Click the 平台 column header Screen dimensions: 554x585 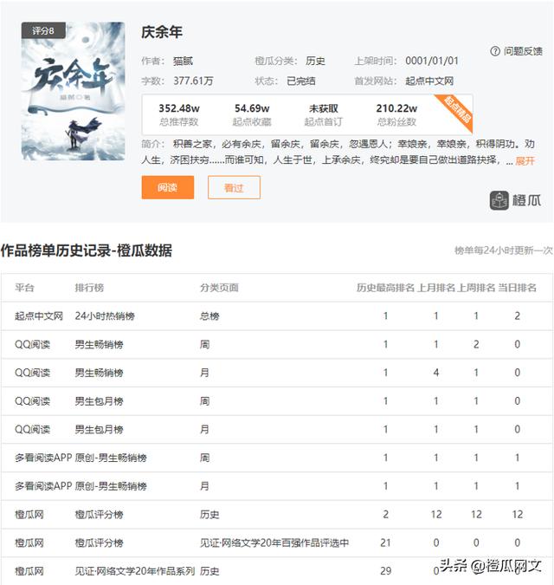24,288
